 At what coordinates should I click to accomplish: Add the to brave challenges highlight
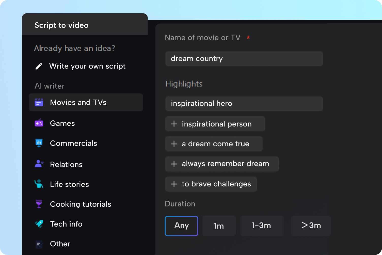211,184
